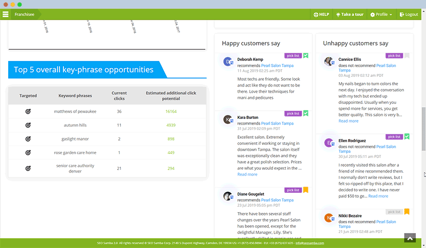
Task: Click target icon for autumn hills
Action: click(28, 125)
